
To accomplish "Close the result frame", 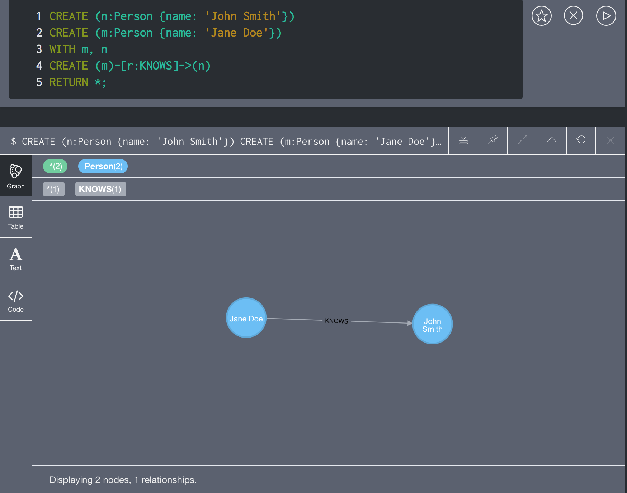I will [610, 140].
